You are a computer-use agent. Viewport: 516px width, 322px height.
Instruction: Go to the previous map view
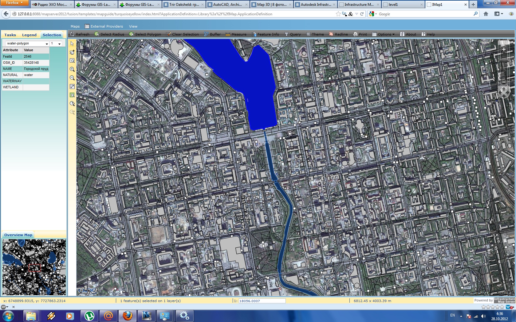click(72, 104)
